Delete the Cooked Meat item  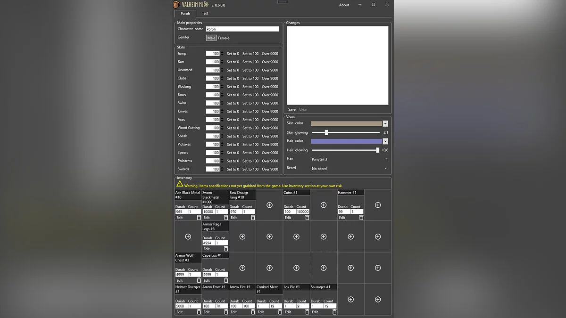click(280, 312)
